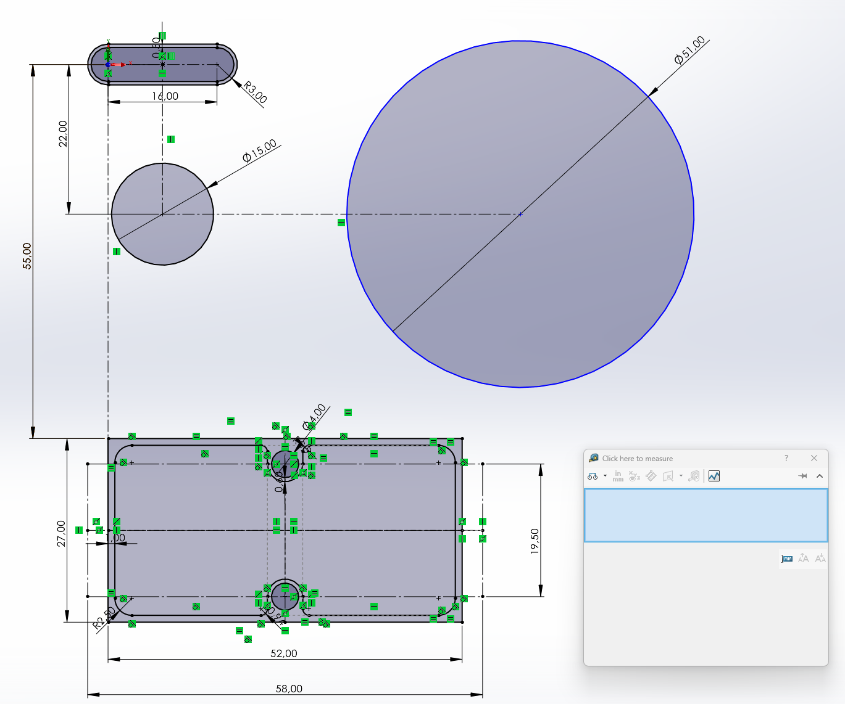
Task: Click the Create Sensor graph icon
Action: click(714, 476)
